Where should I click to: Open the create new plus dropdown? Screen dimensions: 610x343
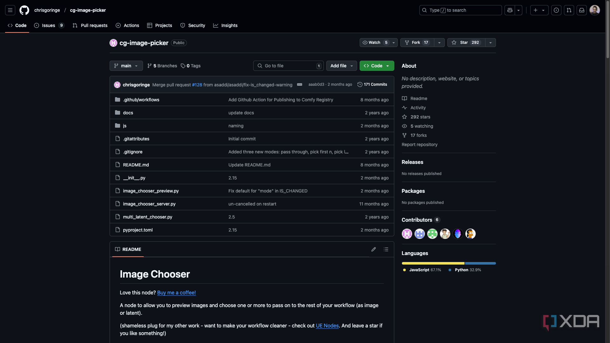click(539, 10)
